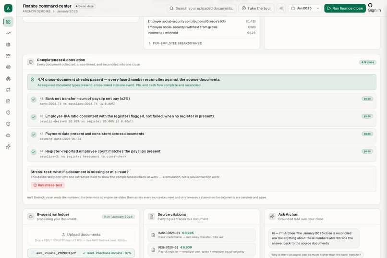The image size is (387, 258).
Task: Click the green check icon on R4 row
Action: tap(34, 152)
